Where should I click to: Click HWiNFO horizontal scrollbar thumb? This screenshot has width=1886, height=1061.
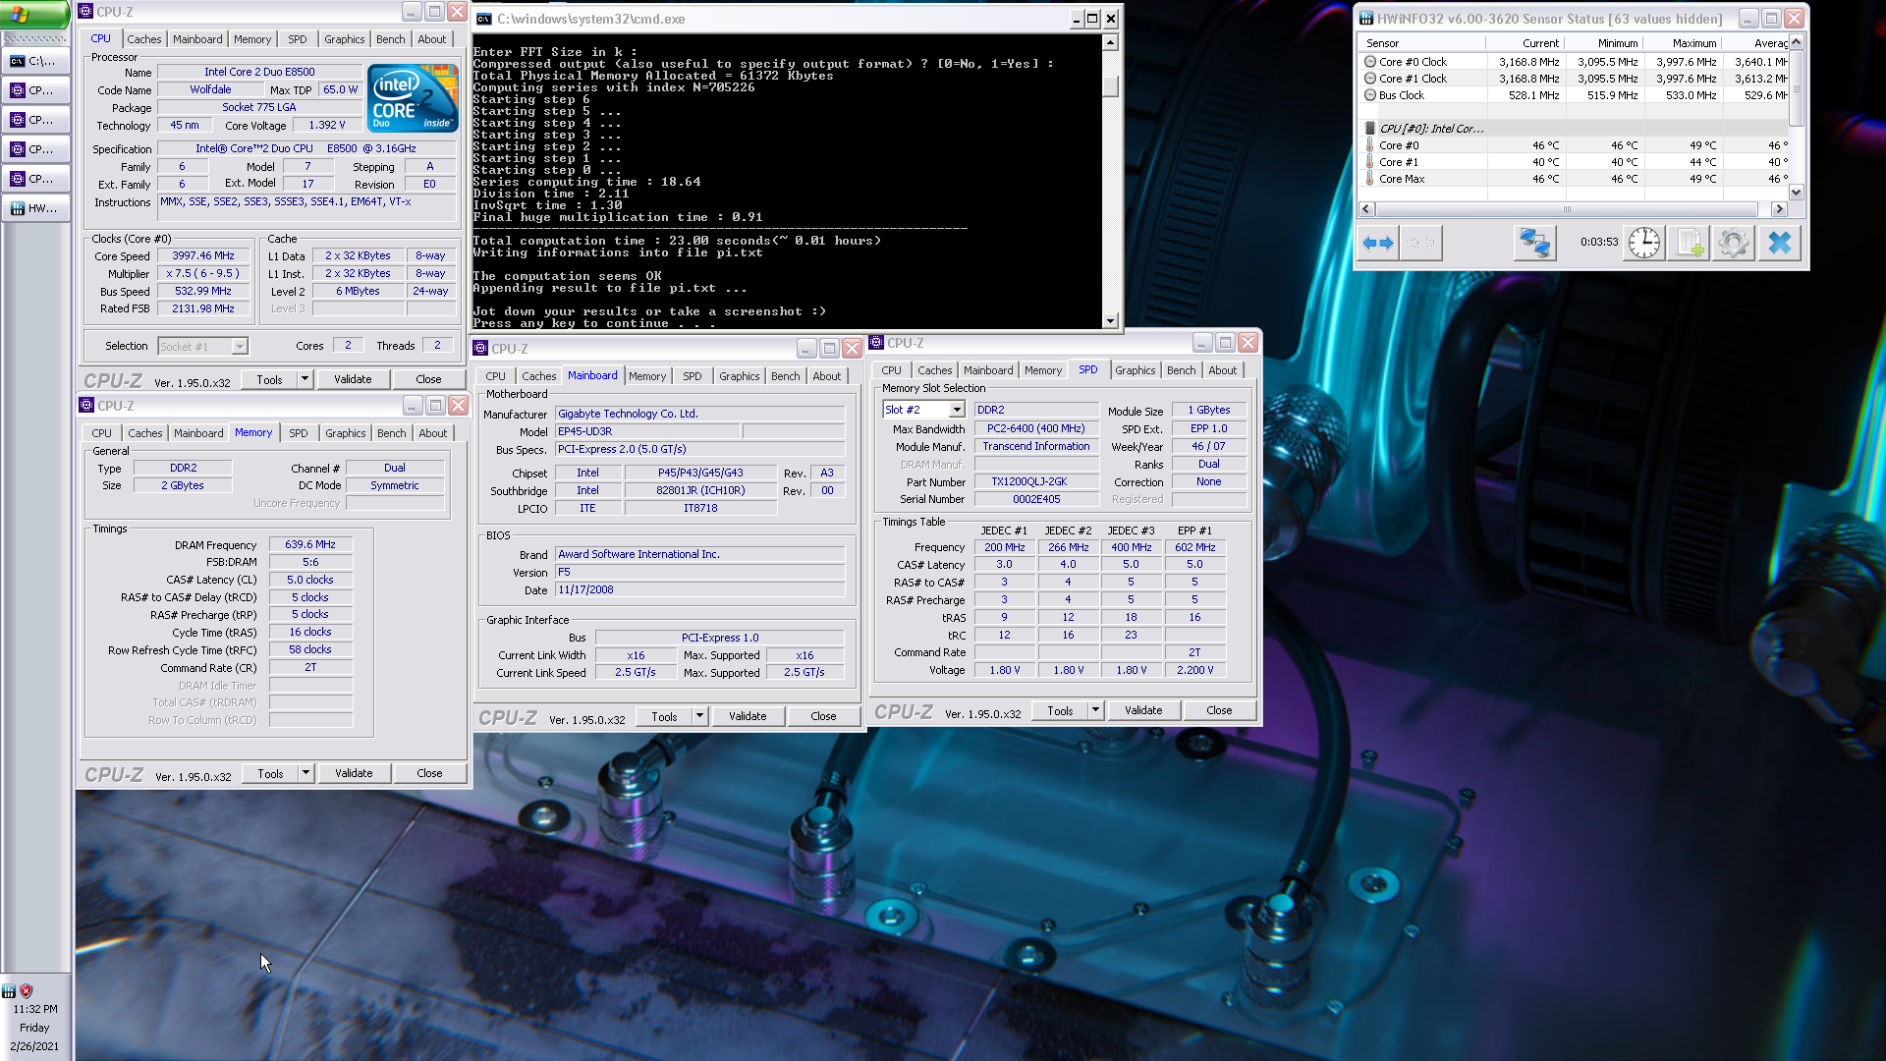tap(1567, 209)
